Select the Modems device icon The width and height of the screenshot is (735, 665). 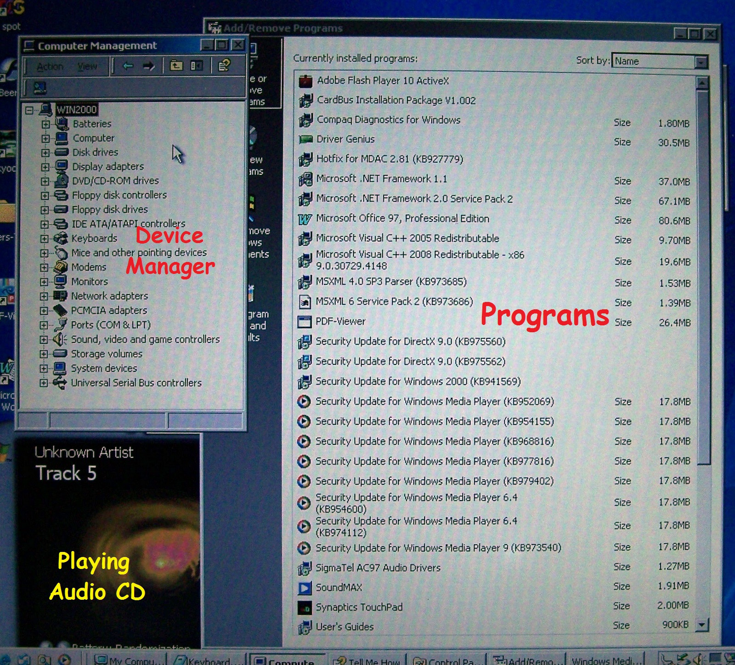point(61,267)
